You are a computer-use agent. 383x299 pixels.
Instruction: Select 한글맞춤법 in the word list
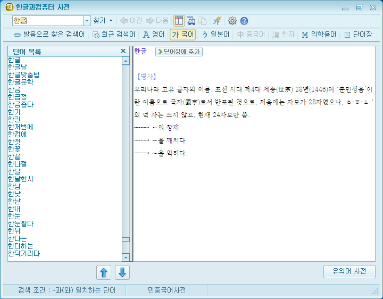(24, 74)
